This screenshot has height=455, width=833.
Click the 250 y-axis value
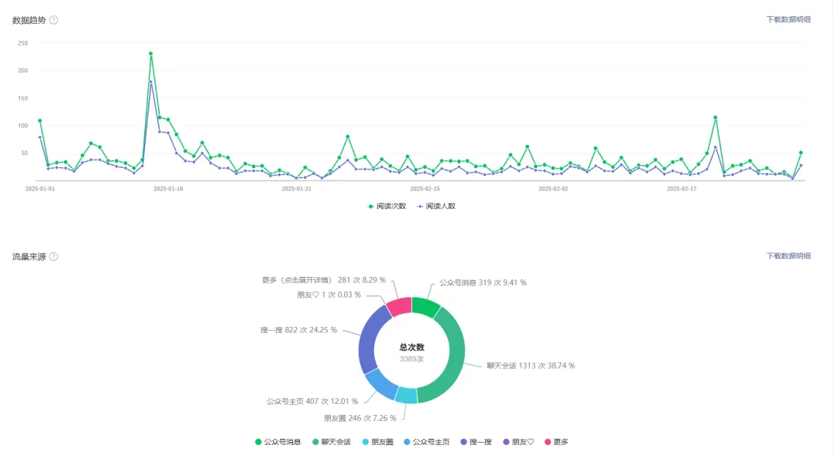tap(23, 43)
